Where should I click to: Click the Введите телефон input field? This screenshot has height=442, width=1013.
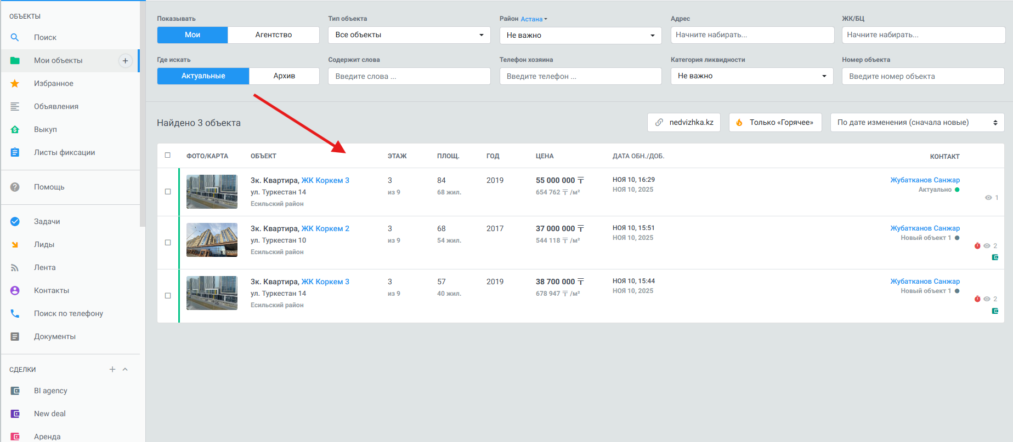(x=580, y=76)
